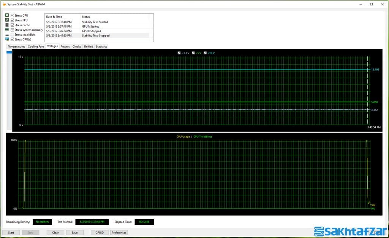
Task: Open the Preferences dialog
Action: (119, 232)
